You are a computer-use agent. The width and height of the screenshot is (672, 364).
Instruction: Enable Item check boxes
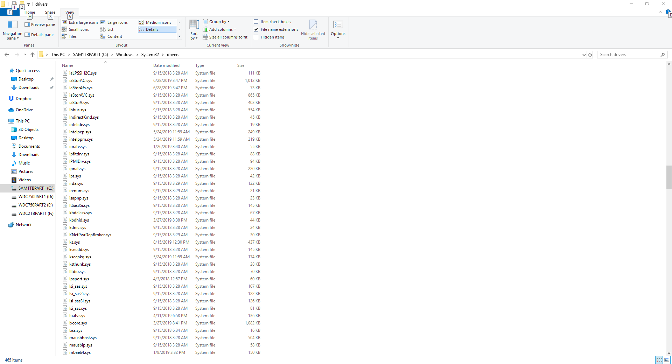[x=256, y=22]
